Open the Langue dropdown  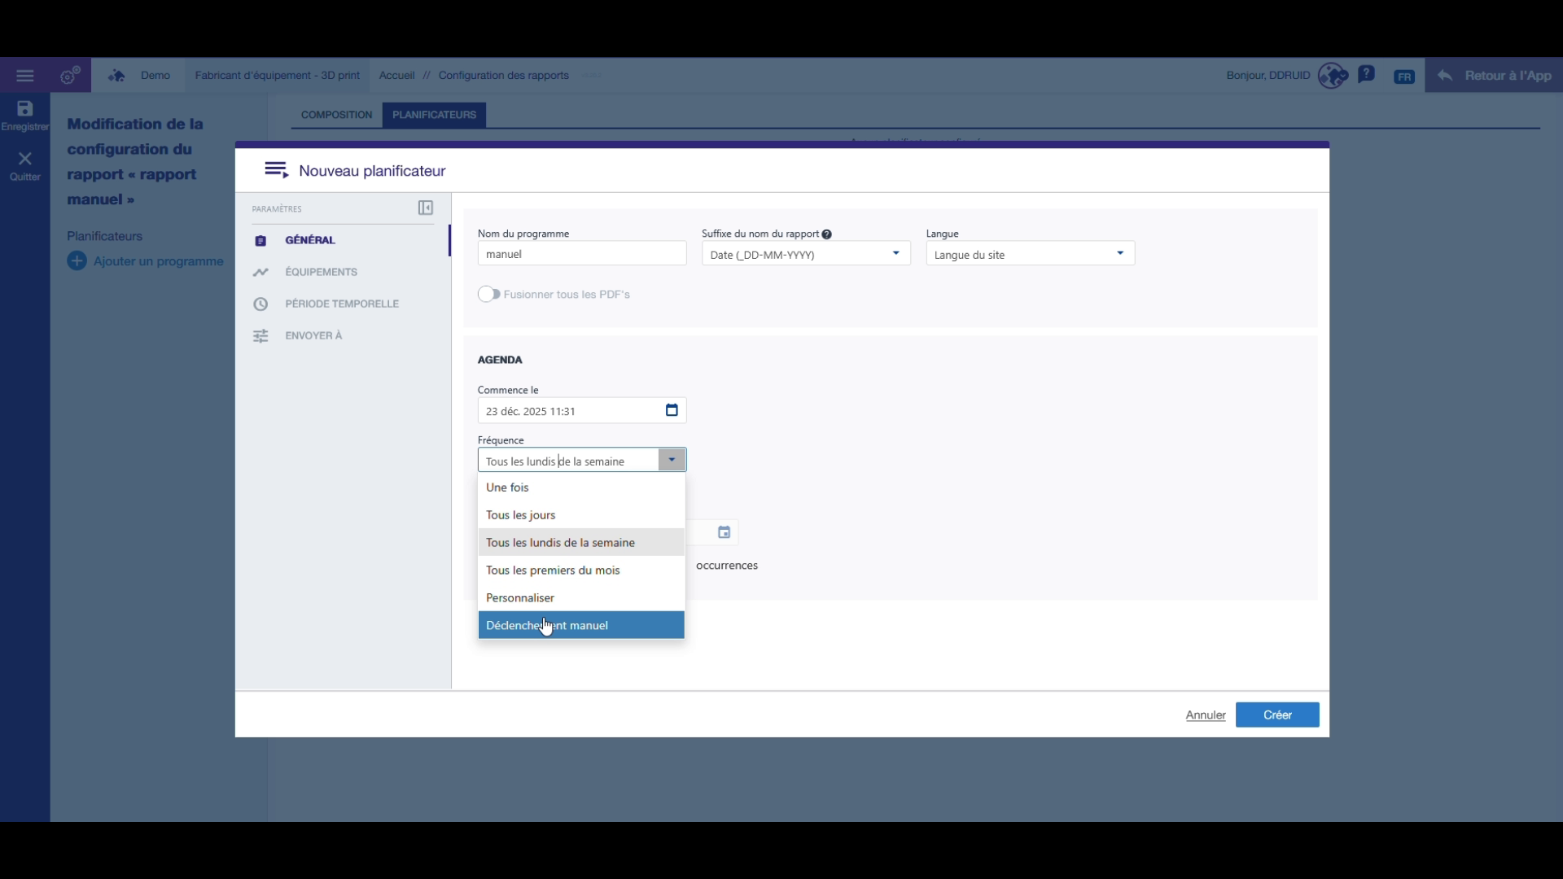(x=1030, y=254)
